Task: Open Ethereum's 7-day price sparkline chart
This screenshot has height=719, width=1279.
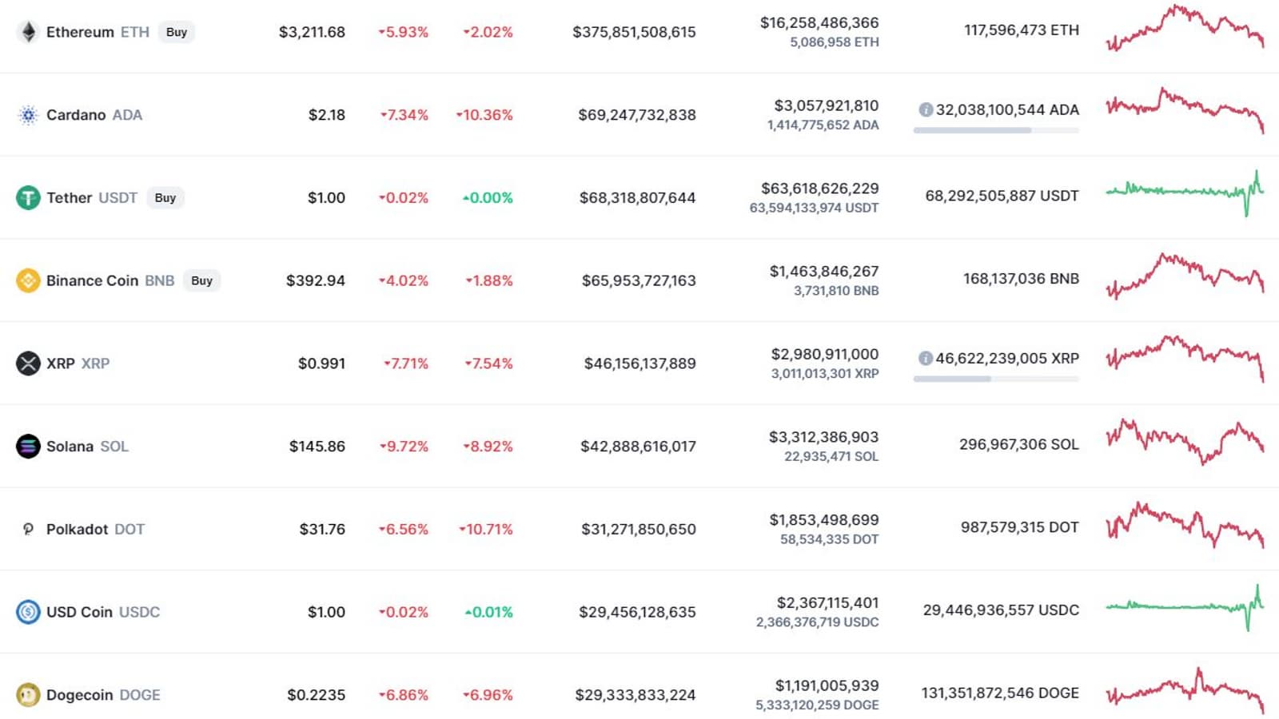Action: click(1185, 29)
